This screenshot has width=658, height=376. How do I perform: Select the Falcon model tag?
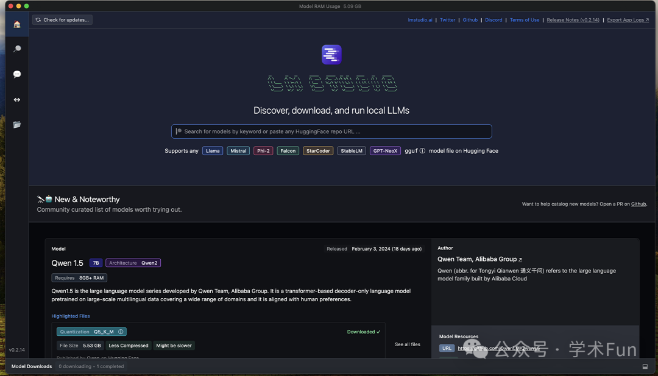point(288,151)
